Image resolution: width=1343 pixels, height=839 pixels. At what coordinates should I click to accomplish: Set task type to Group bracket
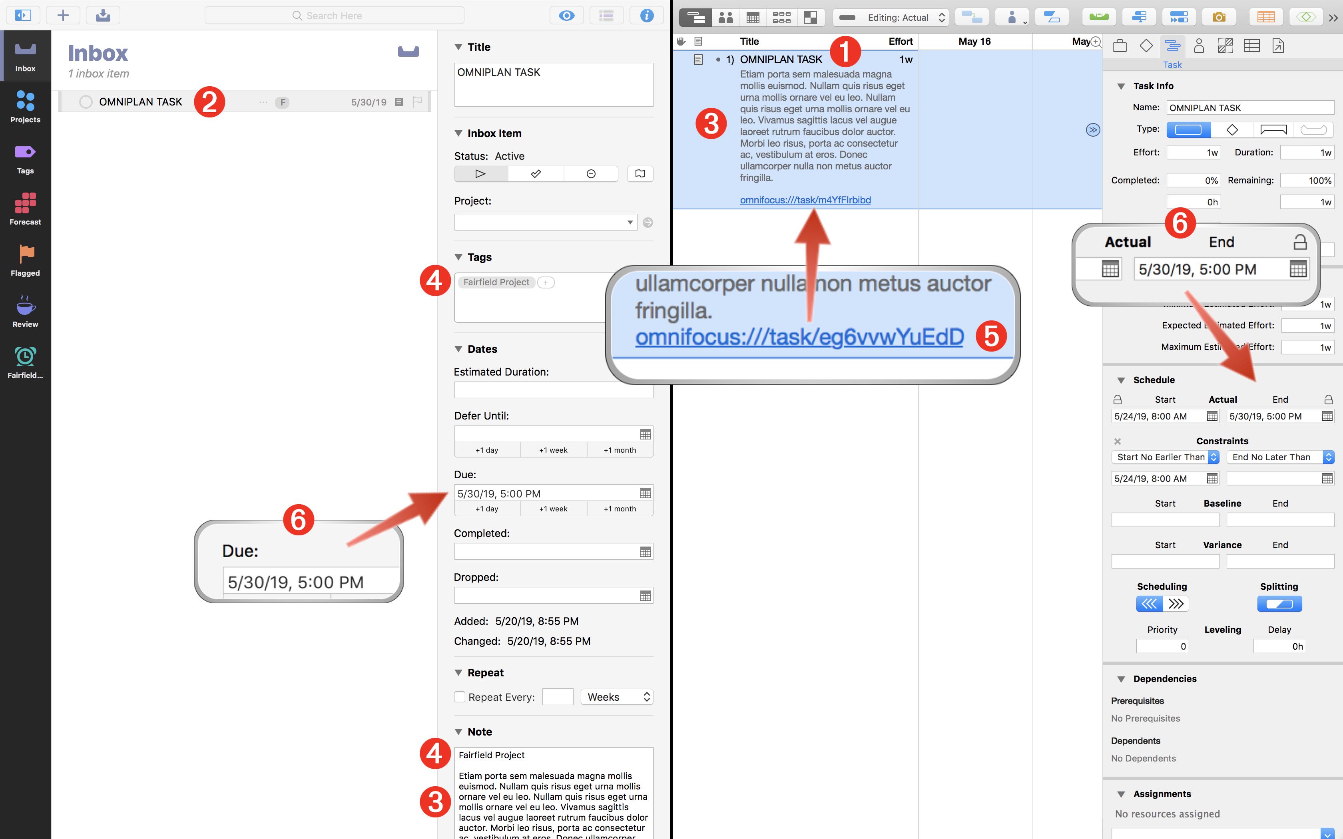point(1273,130)
